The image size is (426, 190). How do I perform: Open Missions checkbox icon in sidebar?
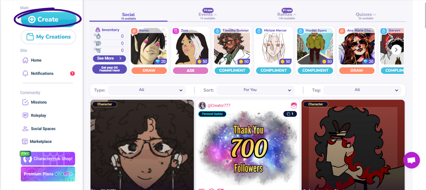[x=25, y=102]
